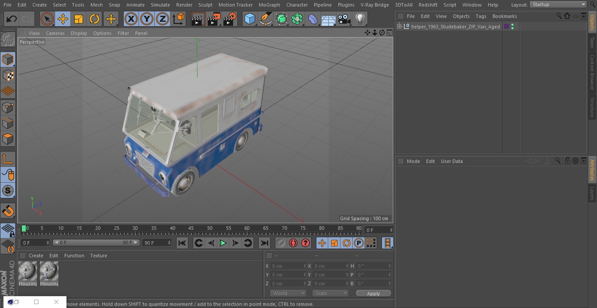Activate the Rotate tool
Screen dimensions: 597x308
[94, 19]
